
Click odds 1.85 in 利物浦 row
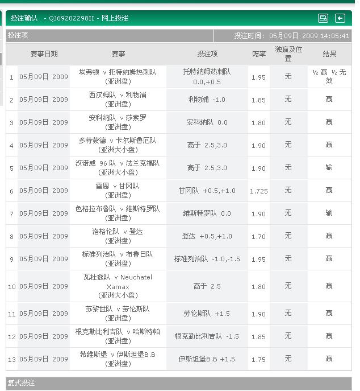coord(258,100)
